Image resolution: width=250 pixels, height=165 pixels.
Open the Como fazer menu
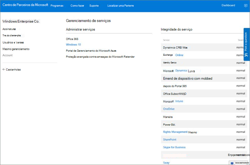pyautogui.click(x=77, y=6)
